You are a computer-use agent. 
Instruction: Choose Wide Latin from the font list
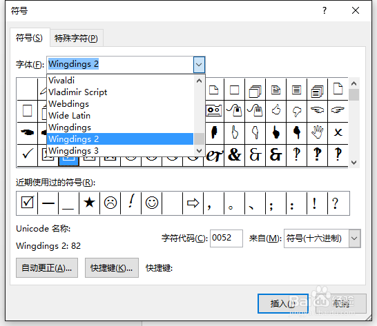120,116
